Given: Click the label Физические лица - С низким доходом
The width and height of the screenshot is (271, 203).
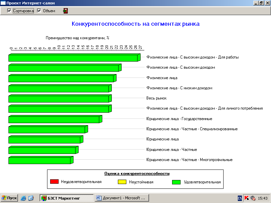Looking at the screenshot, I should point(179,88).
